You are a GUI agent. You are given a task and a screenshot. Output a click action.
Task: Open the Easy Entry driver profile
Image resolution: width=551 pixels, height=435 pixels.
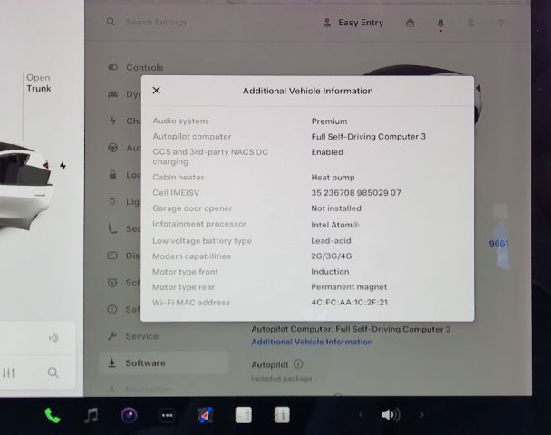point(353,23)
